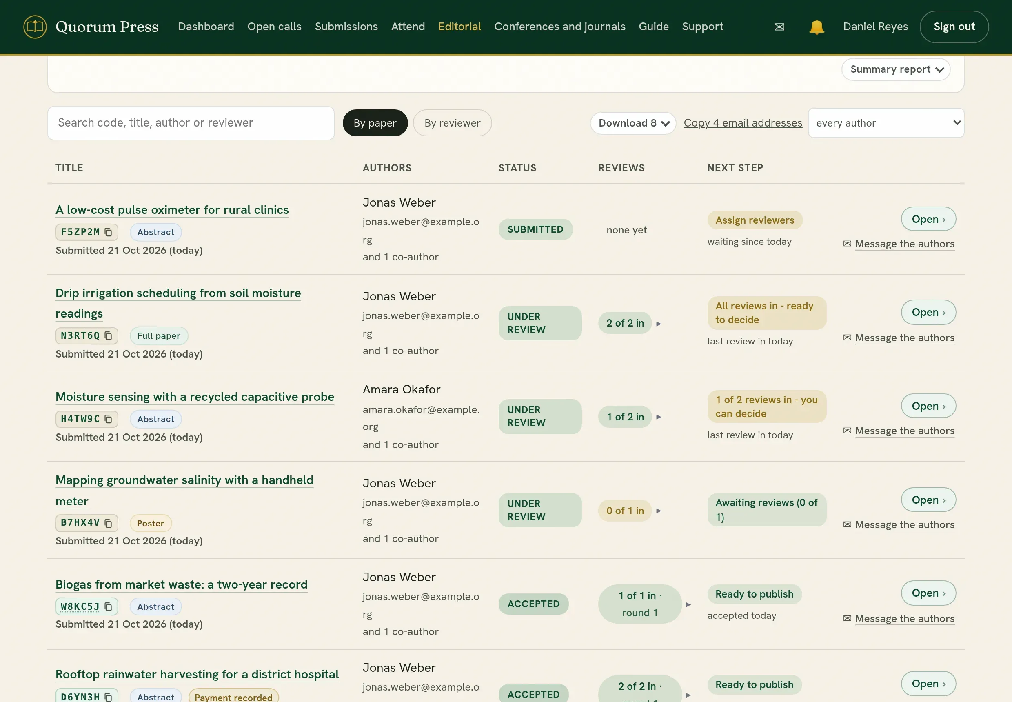This screenshot has width=1012, height=702.
Task: Click Open button for Moisture sensing paper
Action: (928, 406)
